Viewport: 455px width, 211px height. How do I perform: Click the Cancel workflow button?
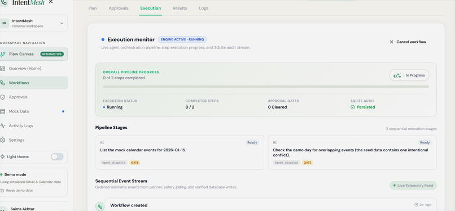[x=408, y=42]
